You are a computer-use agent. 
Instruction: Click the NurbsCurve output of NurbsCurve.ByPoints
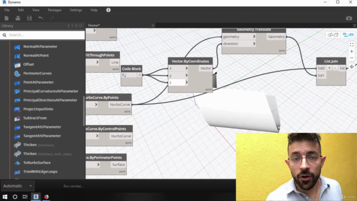[x=120, y=104]
